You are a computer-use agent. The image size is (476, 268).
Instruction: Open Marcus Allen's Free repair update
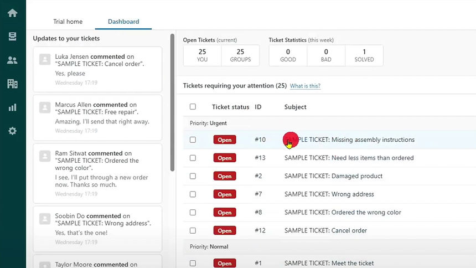(x=97, y=117)
